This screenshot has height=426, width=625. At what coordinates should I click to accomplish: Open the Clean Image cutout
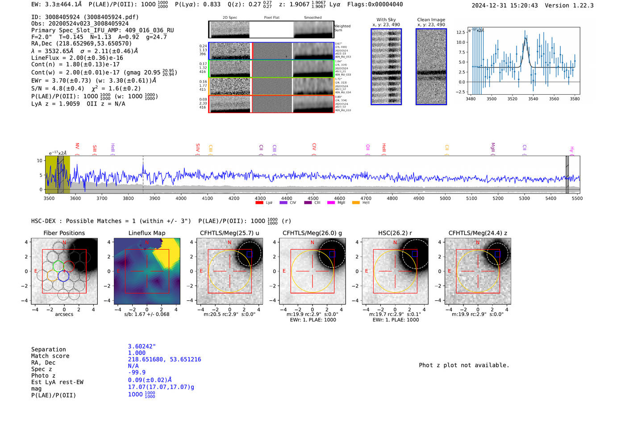(x=431, y=67)
